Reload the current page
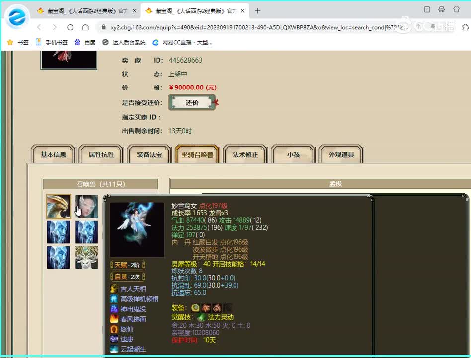The height and width of the screenshot is (358, 471). 70,27
